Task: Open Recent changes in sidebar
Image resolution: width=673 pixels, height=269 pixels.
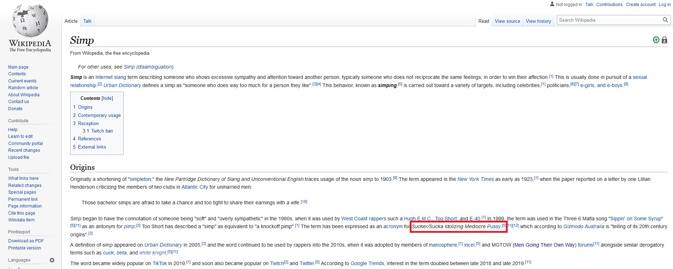Action: click(x=24, y=150)
